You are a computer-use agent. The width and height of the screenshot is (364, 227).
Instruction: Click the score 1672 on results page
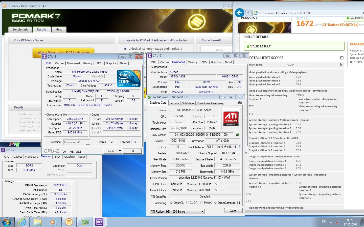305,23
